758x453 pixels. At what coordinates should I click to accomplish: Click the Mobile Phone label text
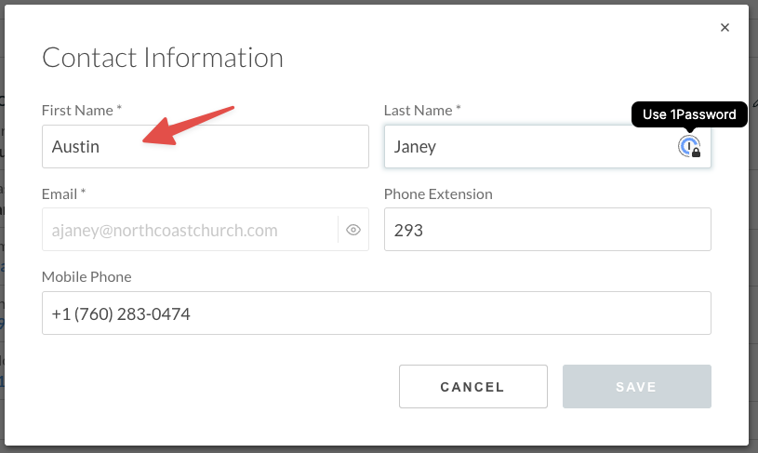(x=86, y=276)
